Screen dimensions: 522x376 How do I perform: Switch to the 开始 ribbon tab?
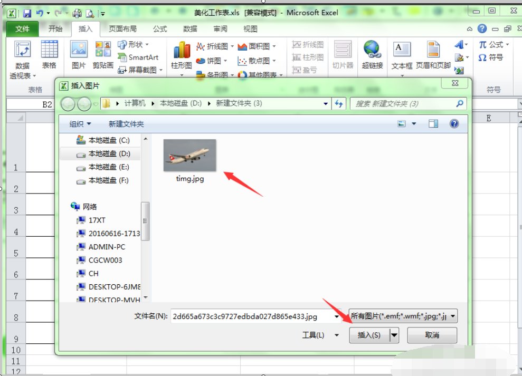(55, 29)
